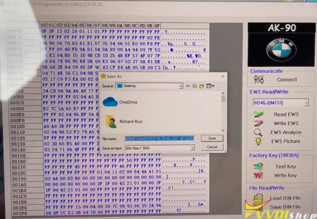Image resolution: width=317 pixels, height=219 pixels.
Task: Click hex row address 000E0
Action: [x=17, y=115]
